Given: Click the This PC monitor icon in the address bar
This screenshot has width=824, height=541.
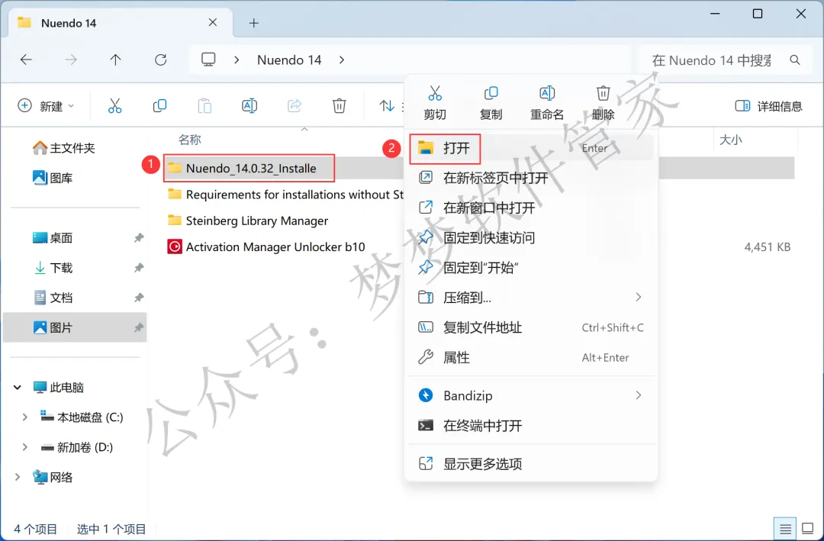Looking at the screenshot, I should [208, 60].
